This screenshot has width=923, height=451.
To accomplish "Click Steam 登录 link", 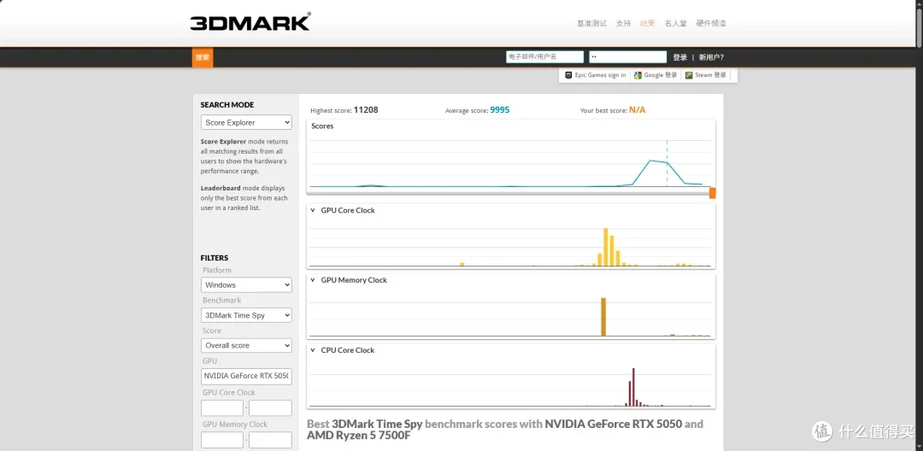I will [x=710, y=75].
